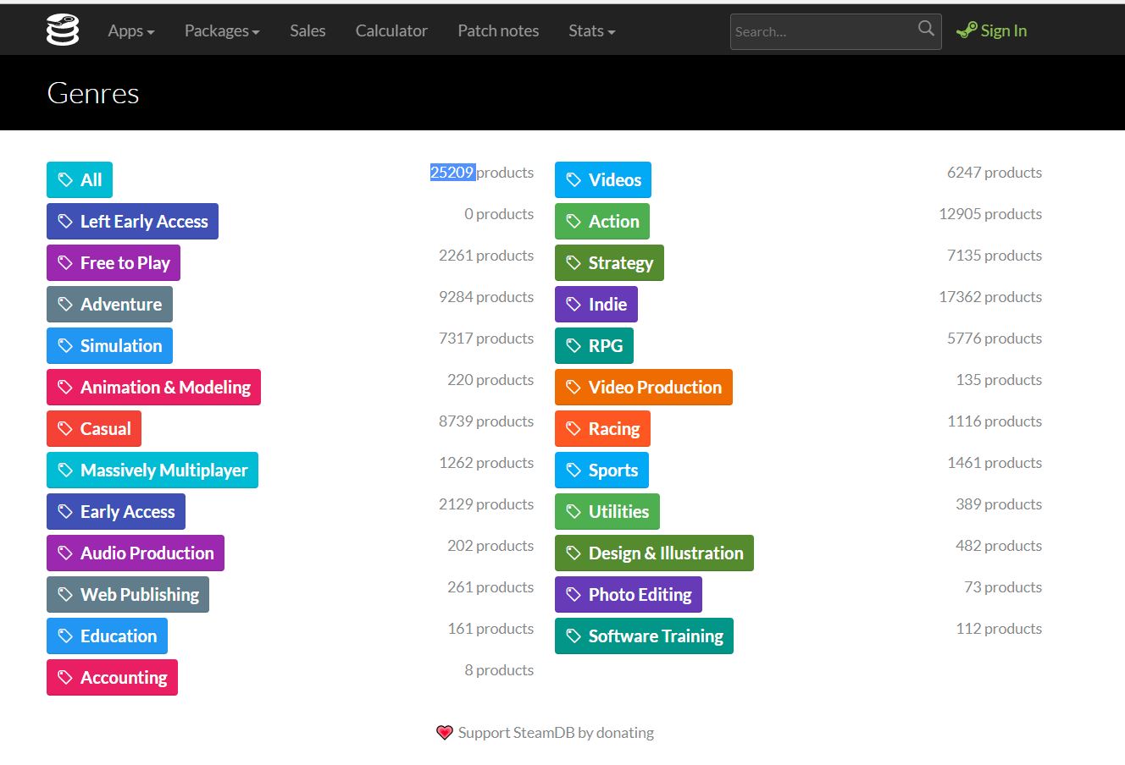Click the 8739 products count for Casual

(x=486, y=421)
